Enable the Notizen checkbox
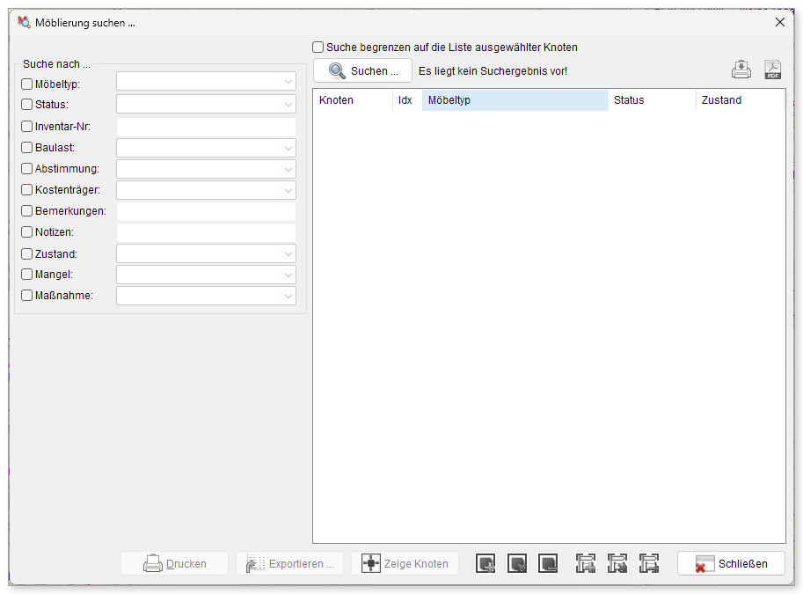This screenshot has width=803, height=594. 26,232
